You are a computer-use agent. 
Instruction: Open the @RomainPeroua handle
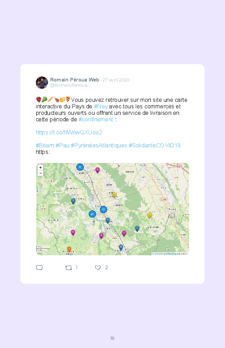68,85
